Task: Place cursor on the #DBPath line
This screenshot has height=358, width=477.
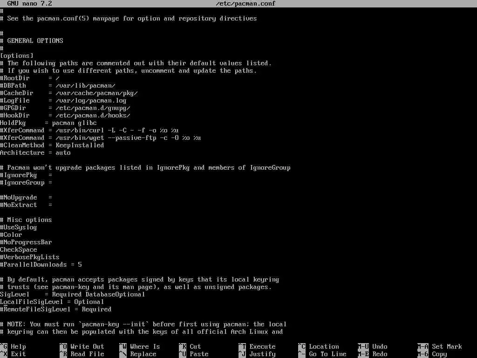Action: [57, 86]
